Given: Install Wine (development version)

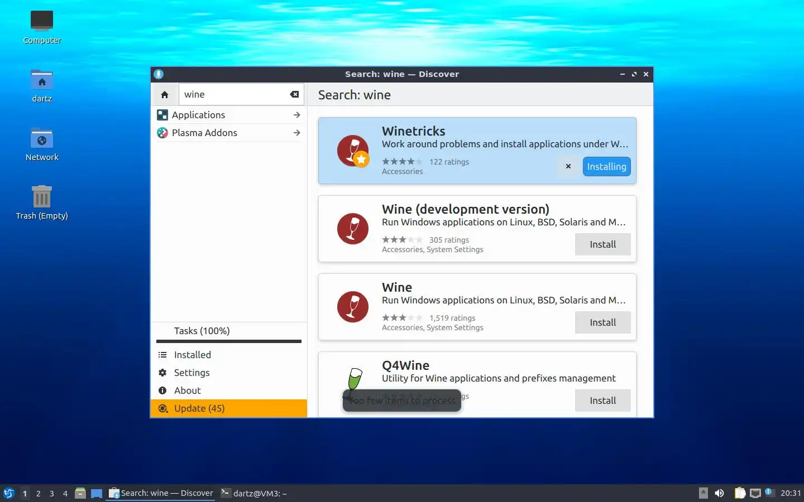Looking at the screenshot, I should pyautogui.click(x=603, y=244).
